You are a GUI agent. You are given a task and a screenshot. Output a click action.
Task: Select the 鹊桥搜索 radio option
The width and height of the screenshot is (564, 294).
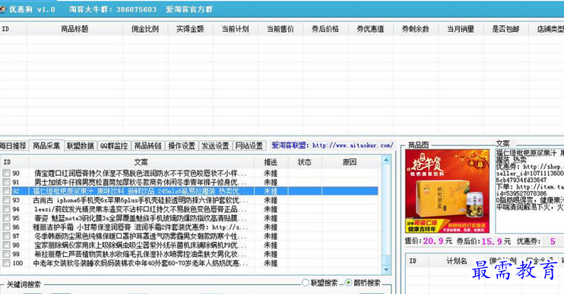pyautogui.click(x=348, y=283)
